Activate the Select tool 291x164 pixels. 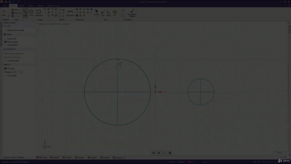[x=96, y=12]
